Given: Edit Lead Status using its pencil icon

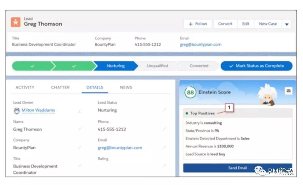Looking at the screenshot, I should (x=164, y=110).
